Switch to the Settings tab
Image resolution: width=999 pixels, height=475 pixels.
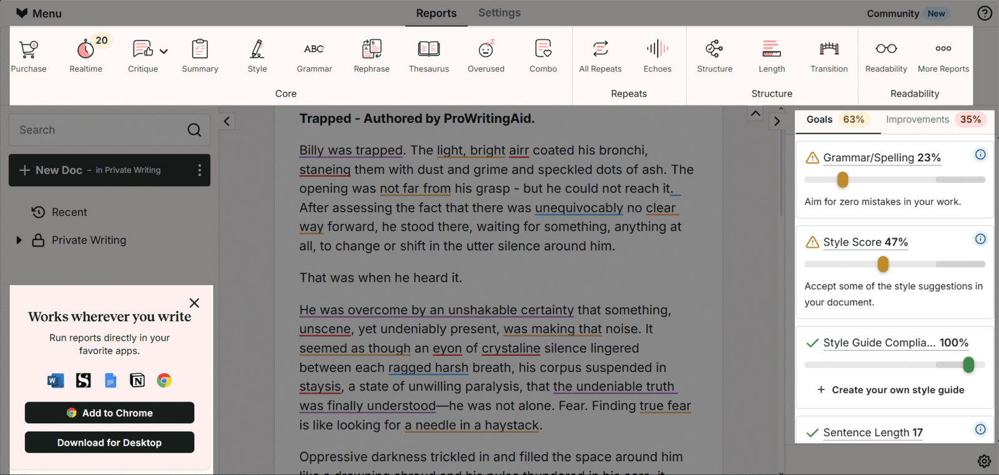tap(499, 13)
